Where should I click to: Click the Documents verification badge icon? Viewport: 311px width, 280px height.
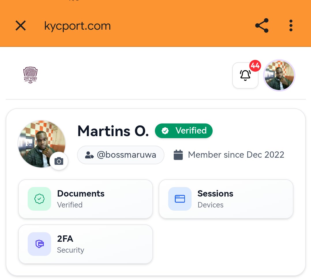coord(39,199)
